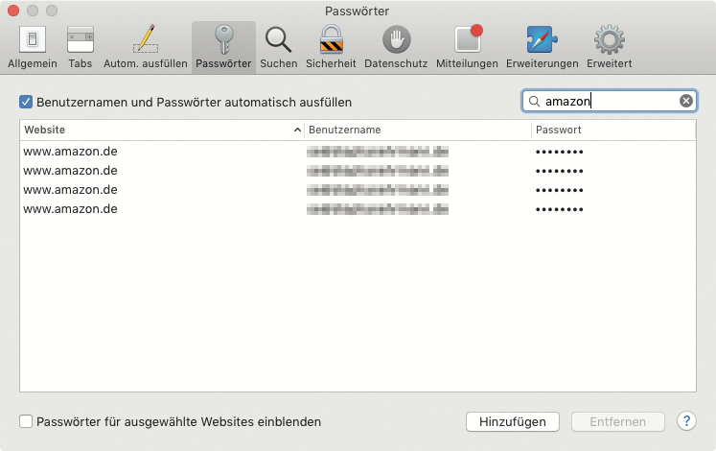Open the help question mark button
The image size is (716, 451).
[x=686, y=421]
